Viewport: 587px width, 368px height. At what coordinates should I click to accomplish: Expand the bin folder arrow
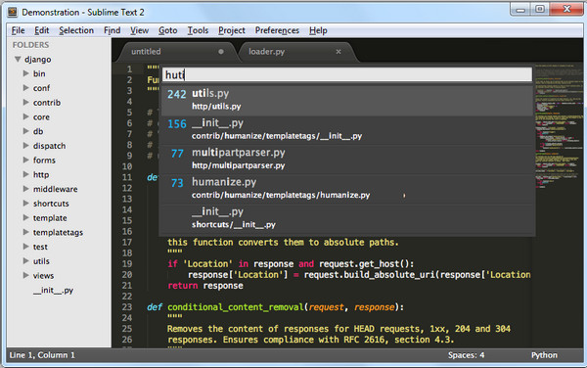pos(25,73)
